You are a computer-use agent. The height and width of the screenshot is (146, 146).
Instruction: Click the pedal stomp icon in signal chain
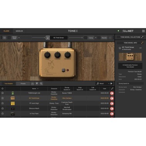point(48,38)
